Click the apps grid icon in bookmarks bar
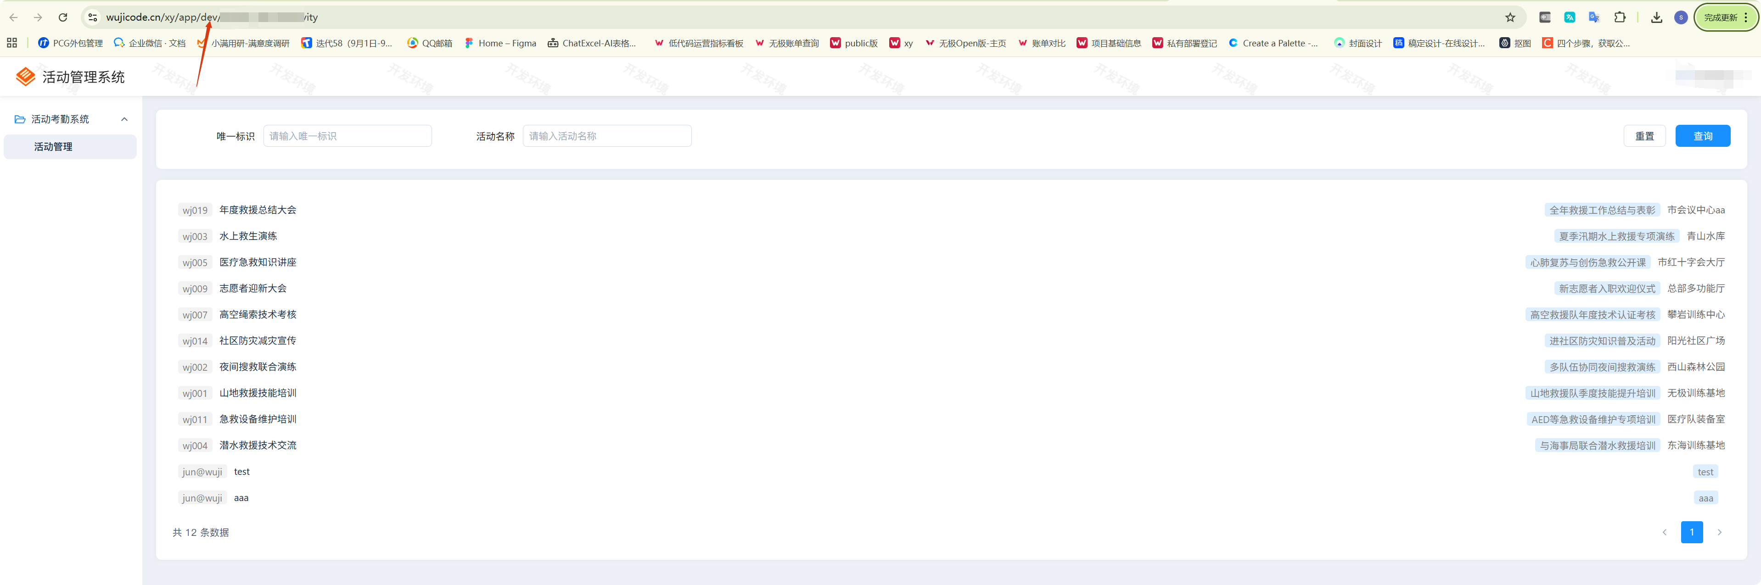This screenshot has height=585, width=1761. (x=11, y=43)
